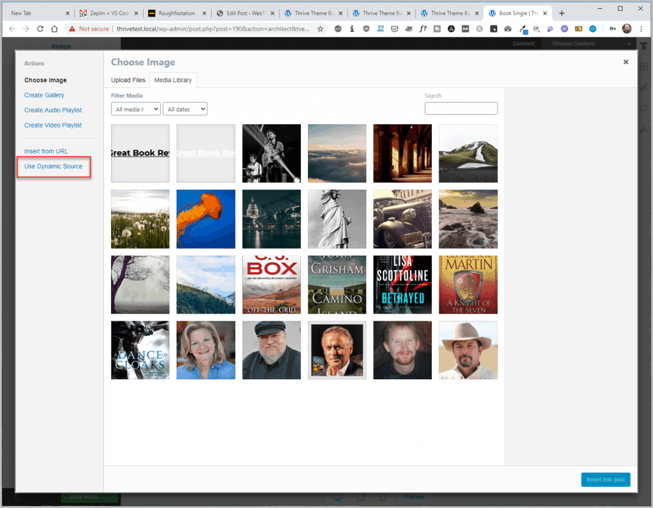The width and height of the screenshot is (653, 508).
Task: Pick the Statue of Liberty thumbnail
Action: pos(337,219)
